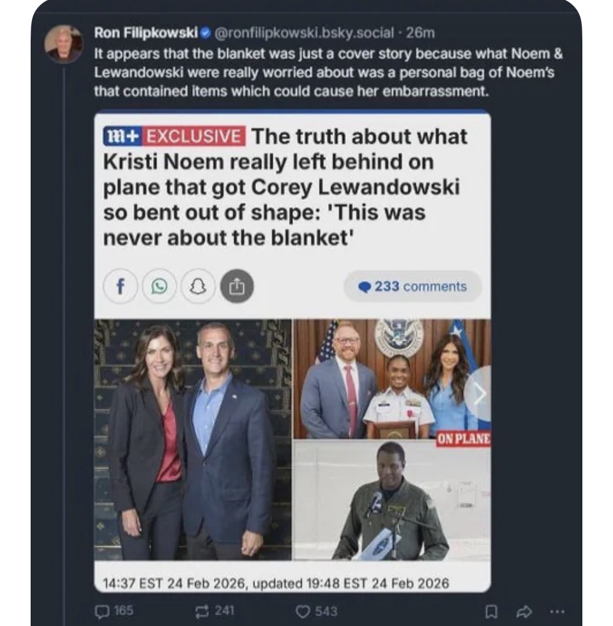Share article via Snapchat icon
Viewport: 613px width, 626px height.
pyautogui.click(x=198, y=287)
